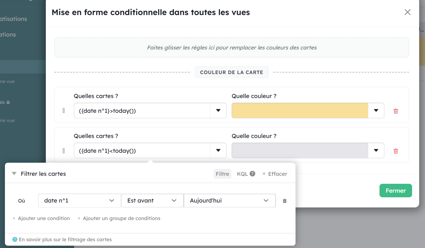Click the Effacer button to clear filters
425x248 pixels.
(x=275, y=174)
